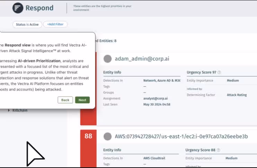Viewport: 257px width, 168px height.
Task: Click Medium importance for adam_admin
Action: [x=233, y=81]
